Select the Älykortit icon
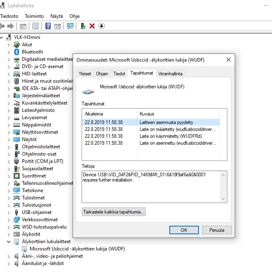Screen dimensions: 272x278 tap(17, 234)
